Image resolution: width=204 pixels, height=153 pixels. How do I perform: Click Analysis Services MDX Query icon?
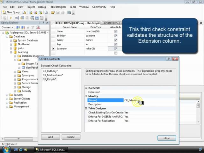point(30,12)
